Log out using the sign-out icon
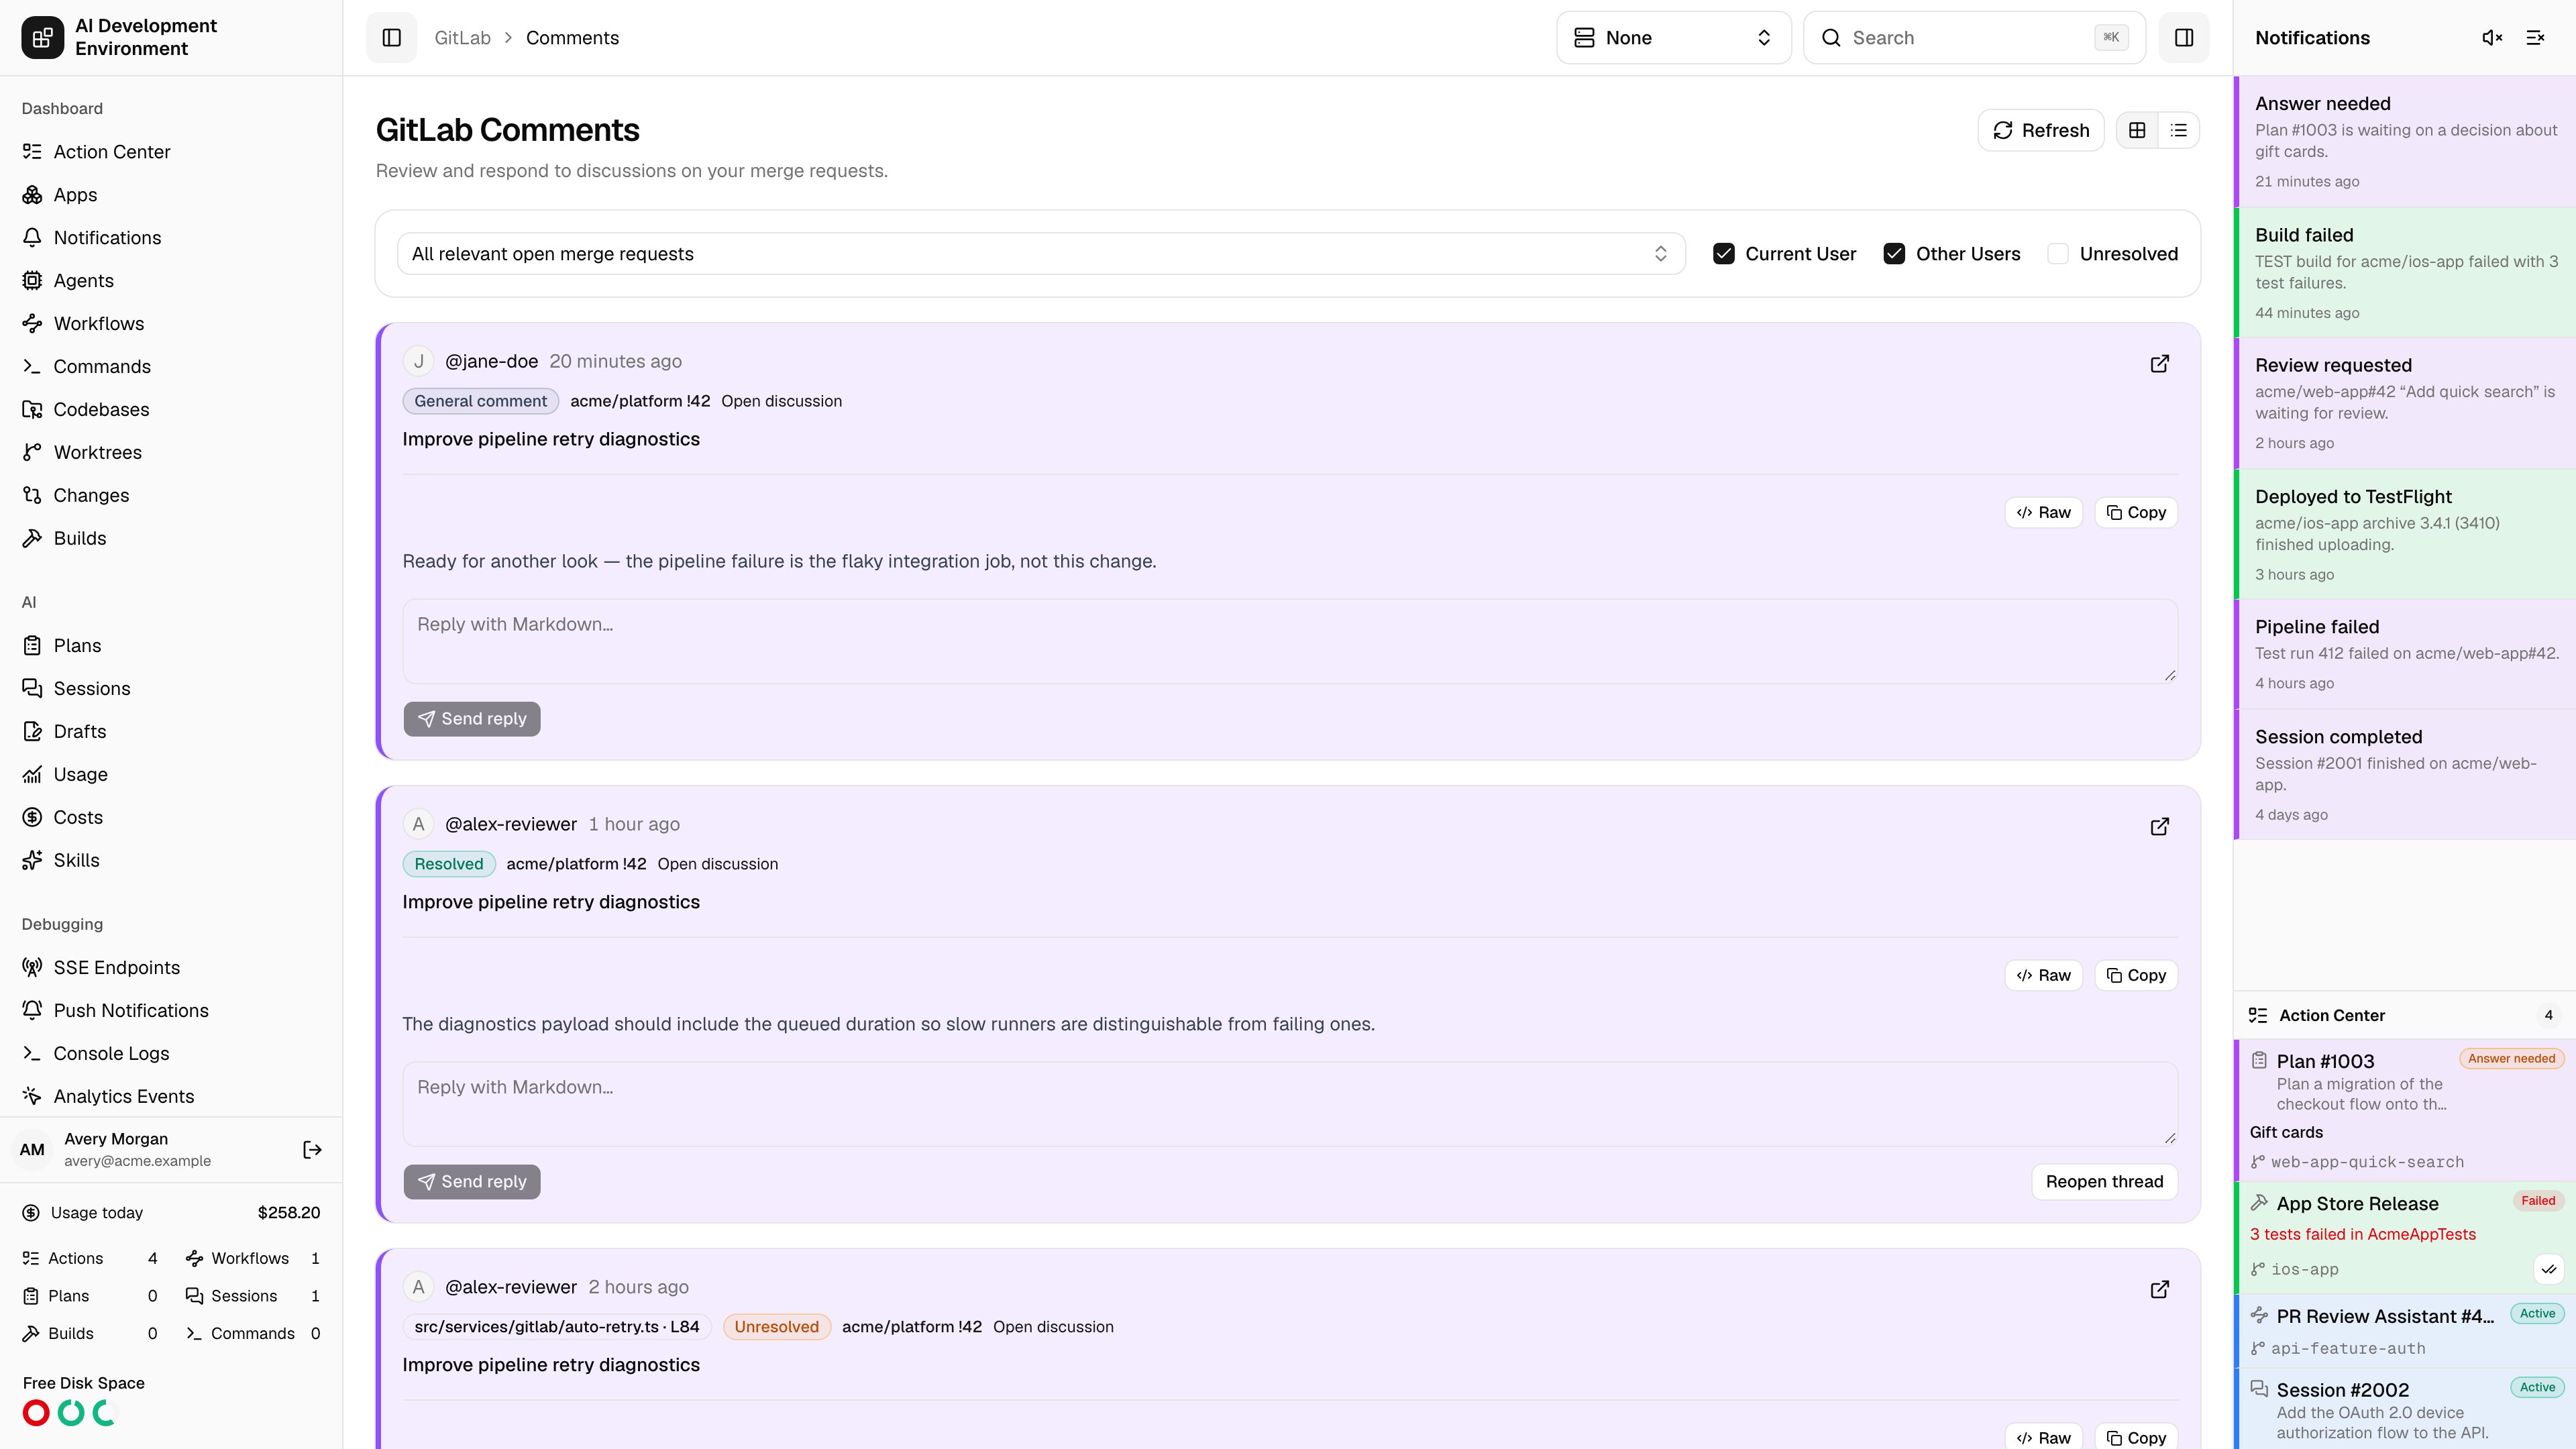Screen dimensions: 2576x1449 312,1150
